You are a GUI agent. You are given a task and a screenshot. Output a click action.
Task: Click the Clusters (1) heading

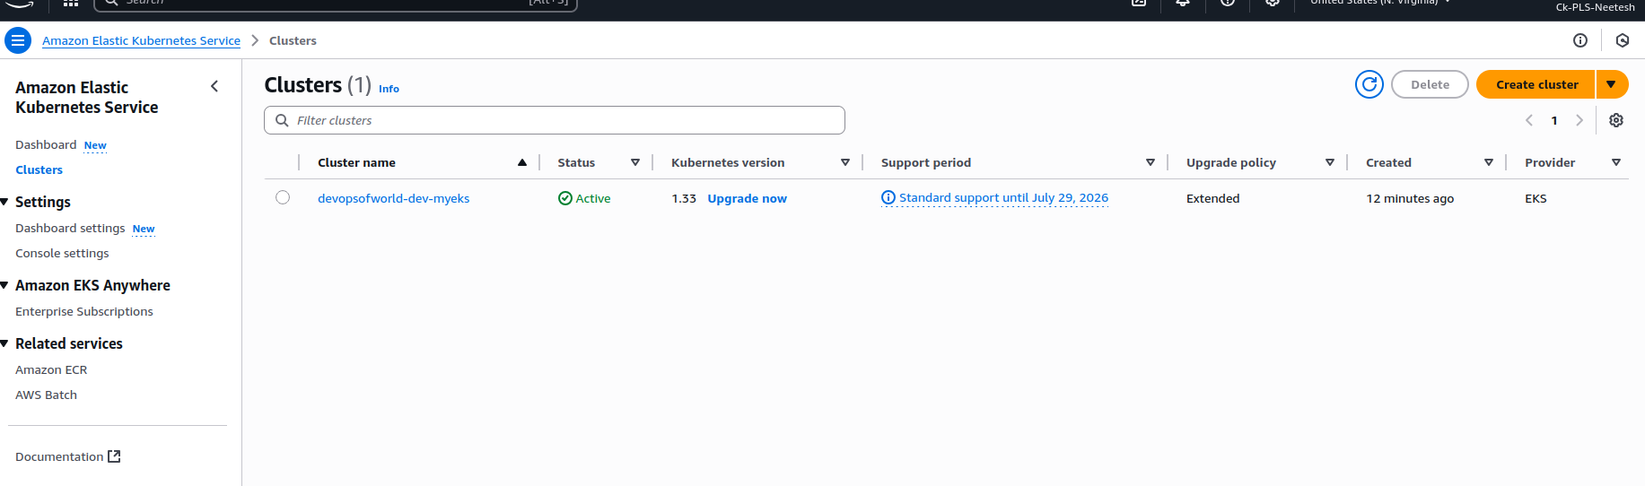318,84
